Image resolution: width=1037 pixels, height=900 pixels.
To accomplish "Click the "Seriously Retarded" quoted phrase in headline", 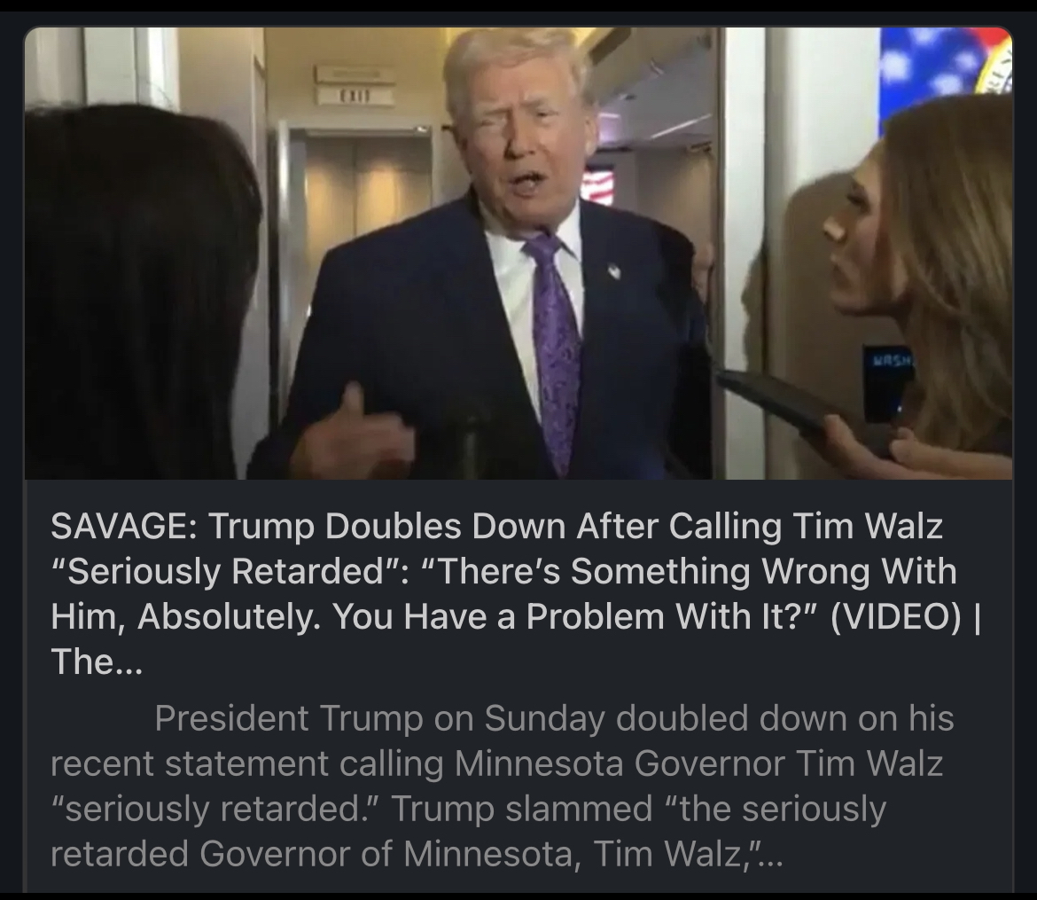I will [x=228, y=572].
